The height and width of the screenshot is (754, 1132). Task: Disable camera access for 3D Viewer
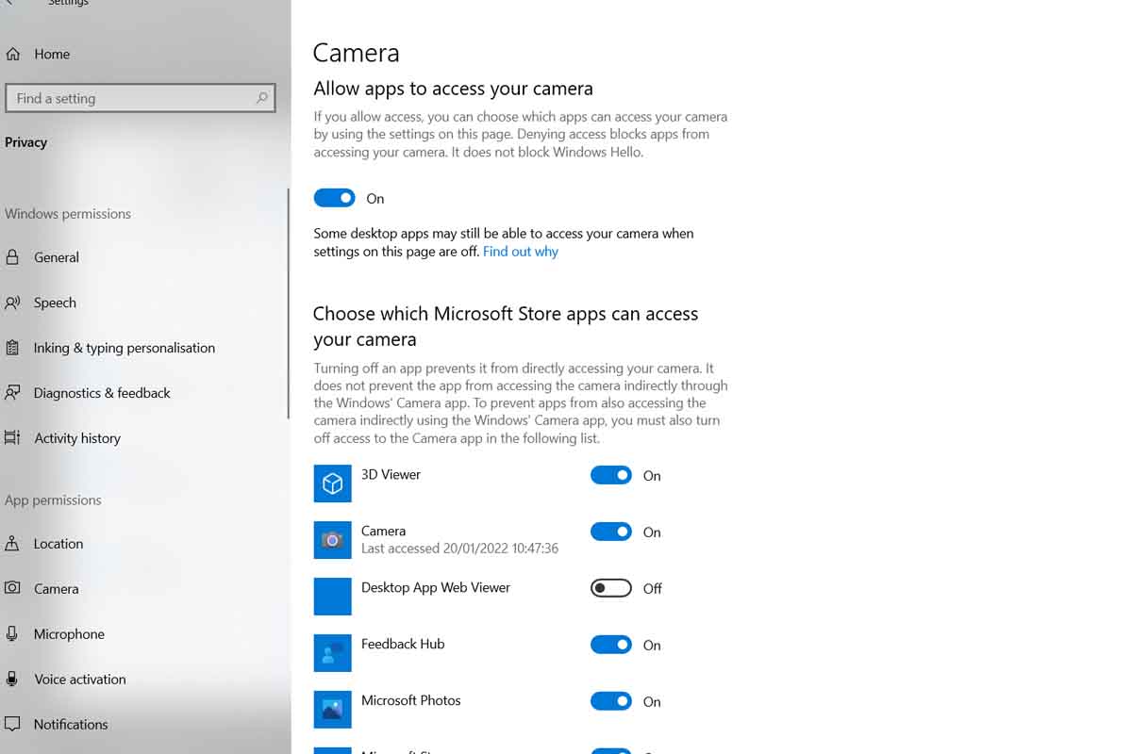610,475
